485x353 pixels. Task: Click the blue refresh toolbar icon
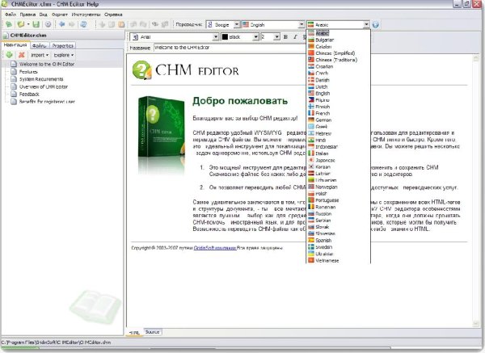coord(83,24)
